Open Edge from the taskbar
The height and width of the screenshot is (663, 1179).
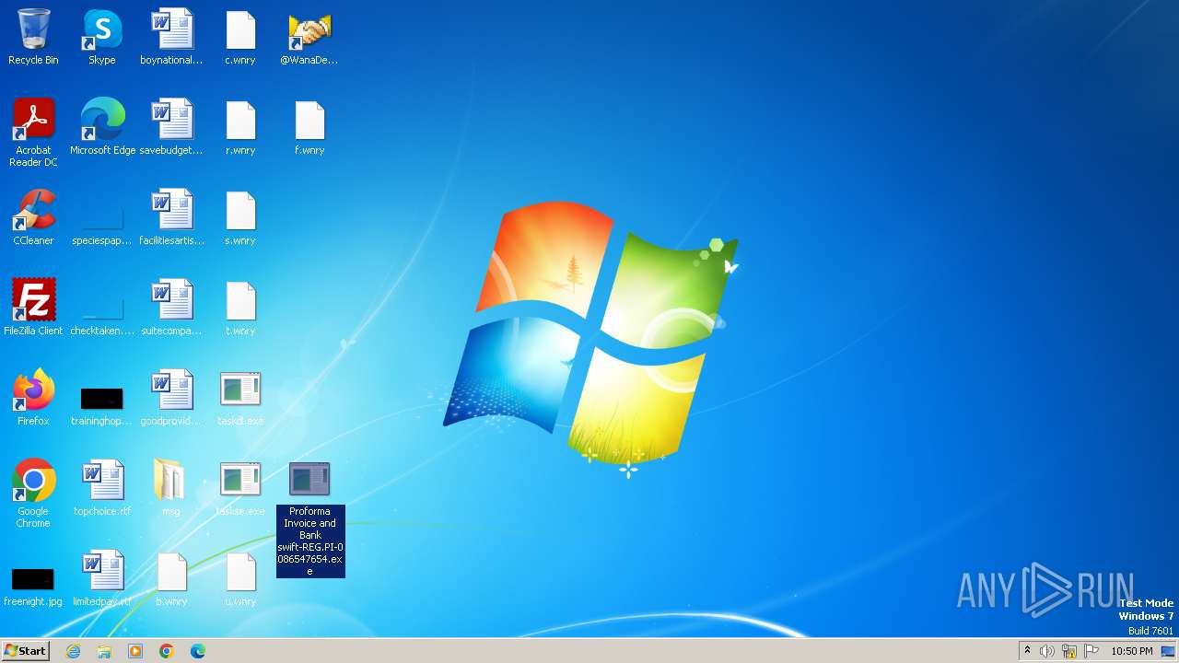coord(198,651)
